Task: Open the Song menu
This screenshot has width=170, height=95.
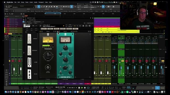Action: click(x=23, y=2)
